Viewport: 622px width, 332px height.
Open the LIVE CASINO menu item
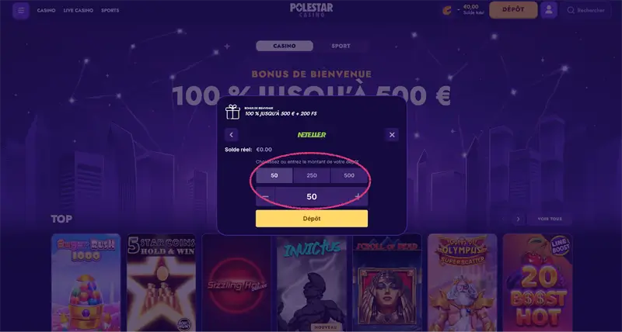pyautogui.click(x=79, y=11)
